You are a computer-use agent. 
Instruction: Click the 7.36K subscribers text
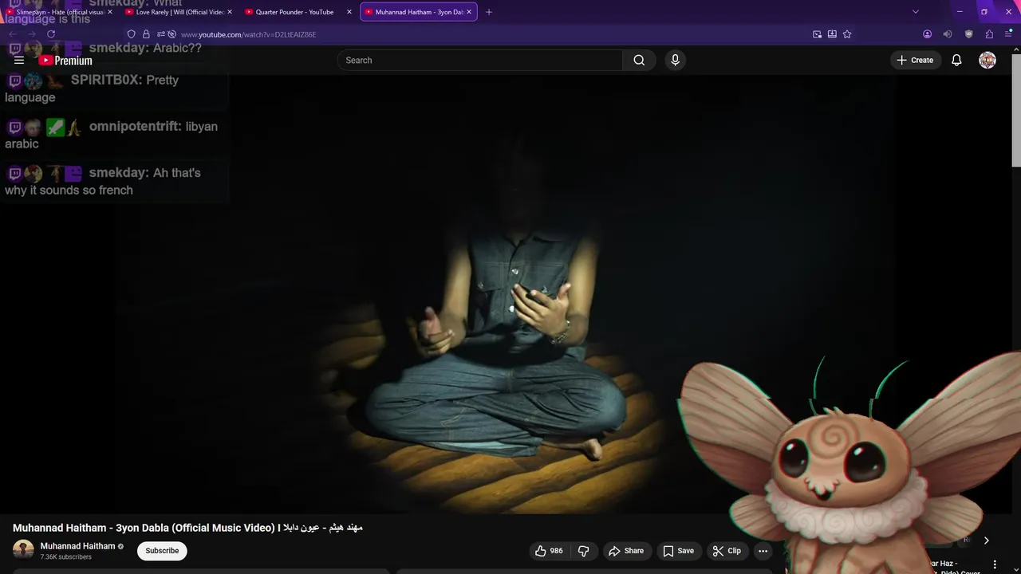[66, 557]
